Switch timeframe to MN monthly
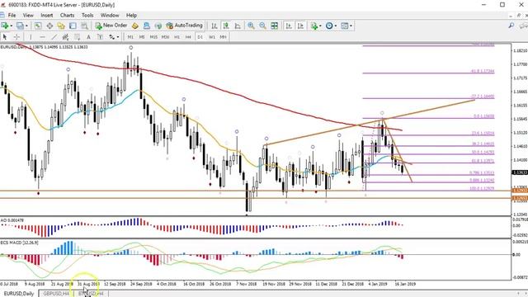 [x=223, y=37]
